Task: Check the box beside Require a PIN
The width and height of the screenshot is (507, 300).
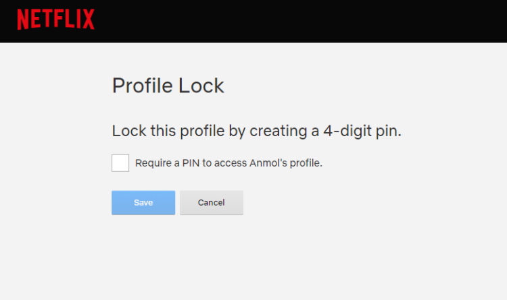Action: (x=120, y=163)
